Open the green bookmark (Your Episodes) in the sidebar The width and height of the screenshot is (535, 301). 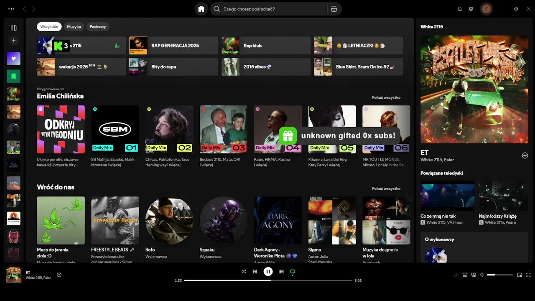pos(13,77)
